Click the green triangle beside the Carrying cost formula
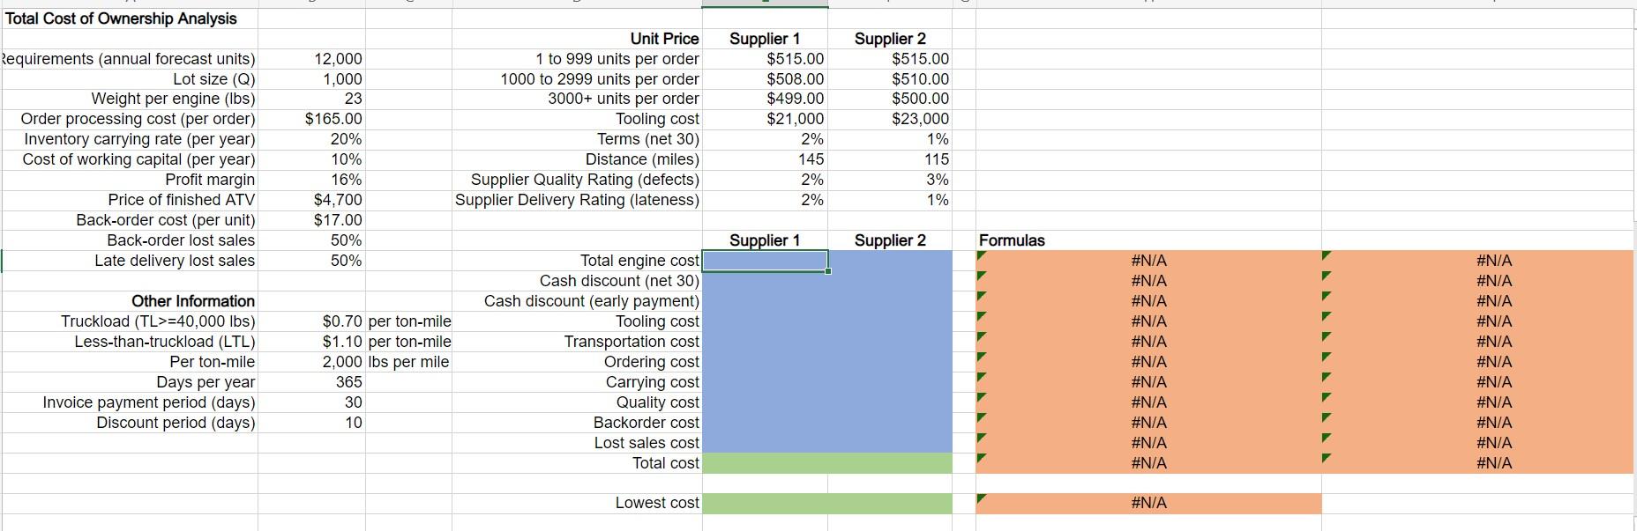Screen dimensions: 1637x531 pyautogui.click(x=982, y=377)
